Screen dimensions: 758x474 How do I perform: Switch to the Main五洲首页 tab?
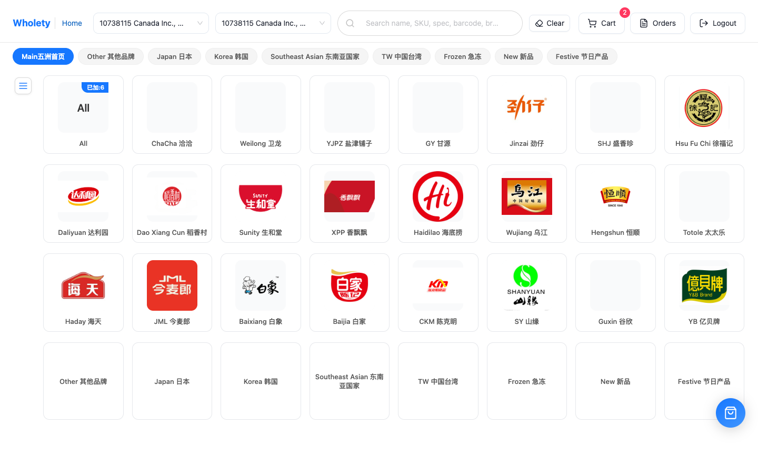43,56
